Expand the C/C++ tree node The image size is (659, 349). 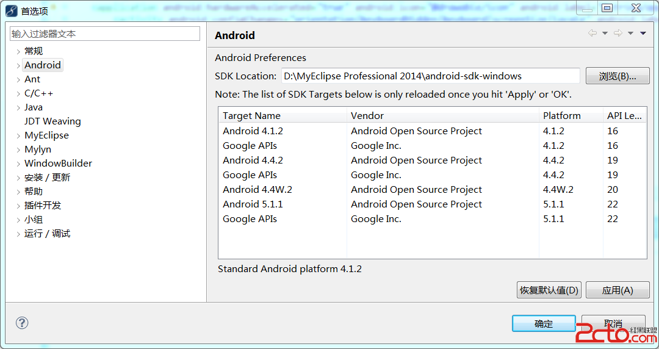pos(18,93)
